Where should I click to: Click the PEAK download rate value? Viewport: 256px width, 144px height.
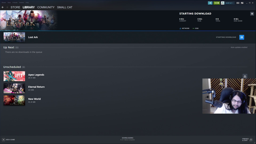point(200,19)
